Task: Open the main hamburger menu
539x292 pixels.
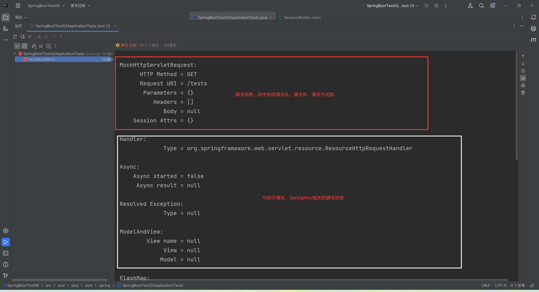Action: coord(18,6)
